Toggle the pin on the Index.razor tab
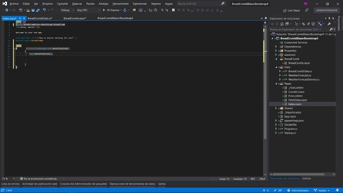The image size is (343, 193). [x=20, y=18]
